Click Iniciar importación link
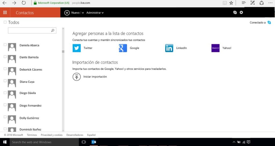The width and height of the screenshot is (275, 146). coord(95,77)
